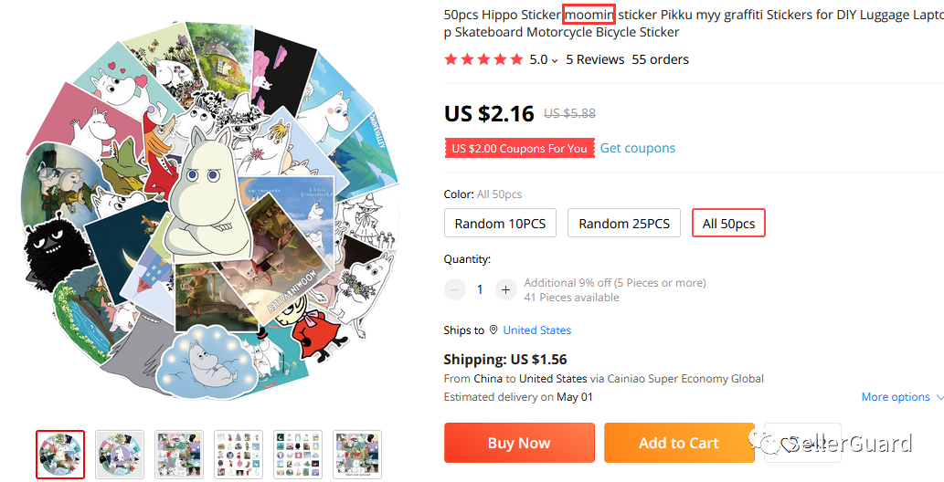The image size is (944, 482).
Task: Click the Get coupons link
Action: point(637,148)
